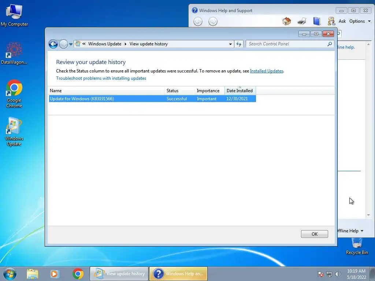Screen dimensions: 375x281
Task: Click the OK button
Action: tap(314, 234)
